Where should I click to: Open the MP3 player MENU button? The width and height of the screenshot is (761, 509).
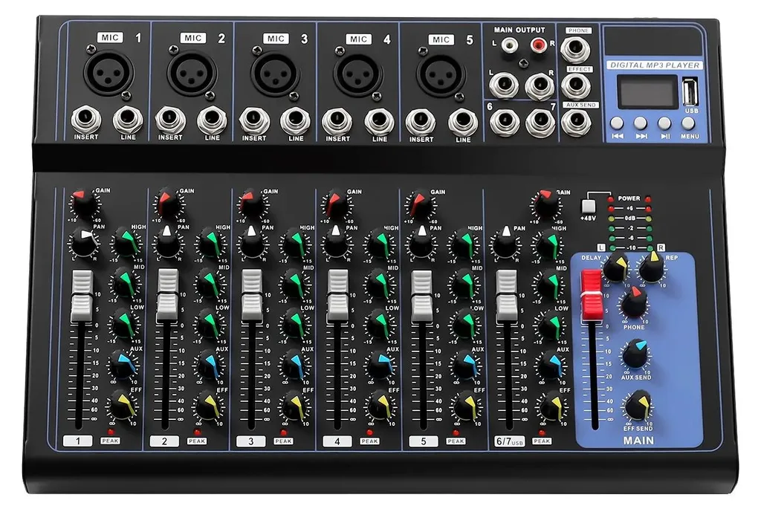pos(687,123)
